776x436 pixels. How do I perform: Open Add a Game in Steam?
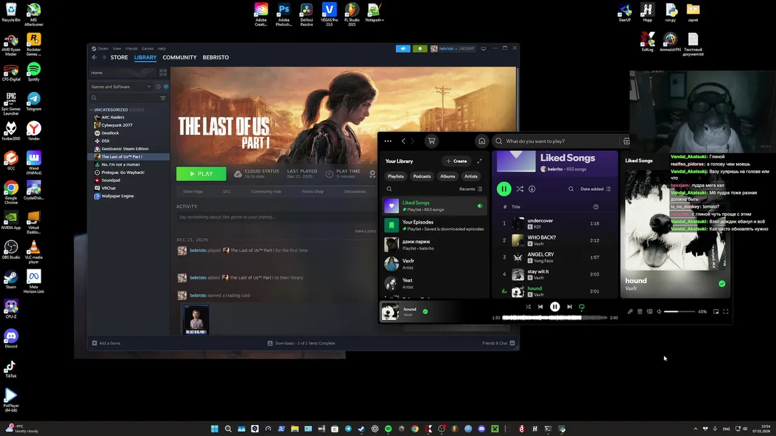[106, 343]
